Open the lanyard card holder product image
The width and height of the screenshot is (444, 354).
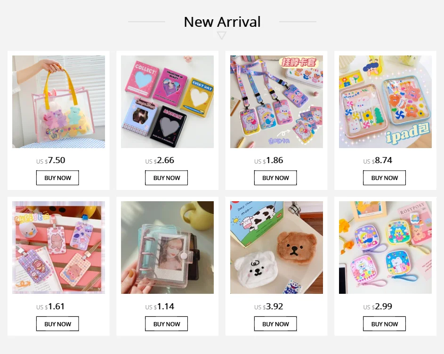pos(276,102)
